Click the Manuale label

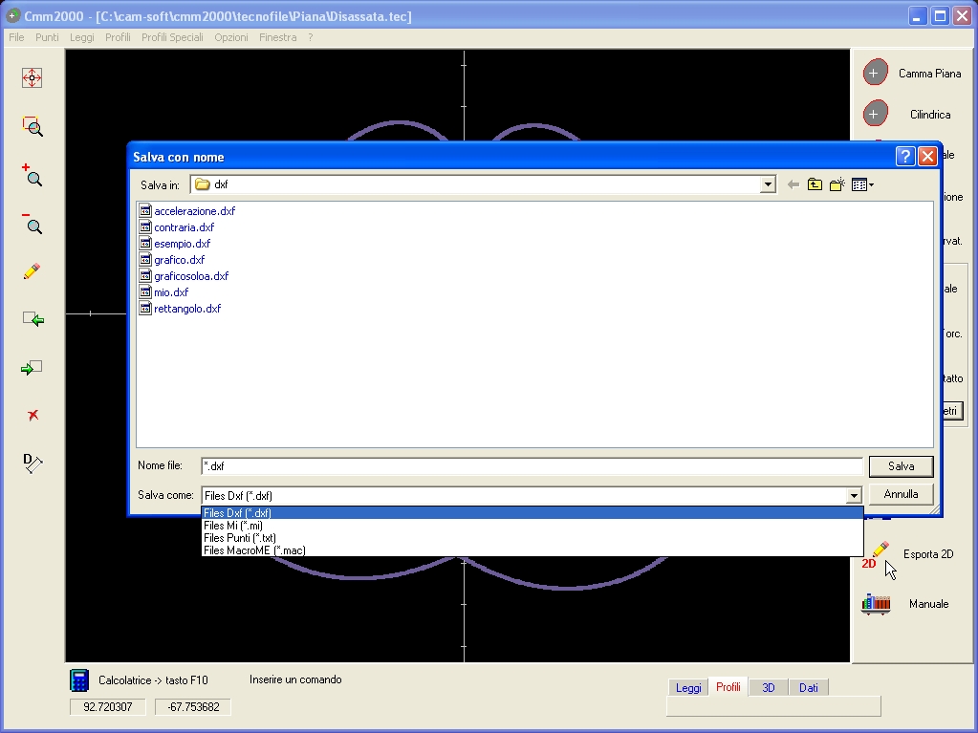(928, 604)
